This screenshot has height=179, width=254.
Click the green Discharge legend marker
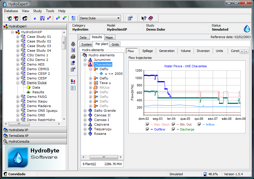[x=178, y=129]
